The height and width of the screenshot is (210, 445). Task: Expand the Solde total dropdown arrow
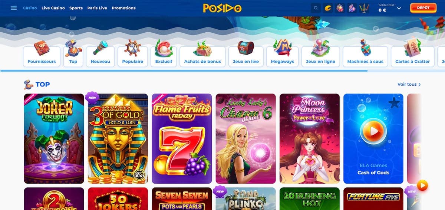399,8
